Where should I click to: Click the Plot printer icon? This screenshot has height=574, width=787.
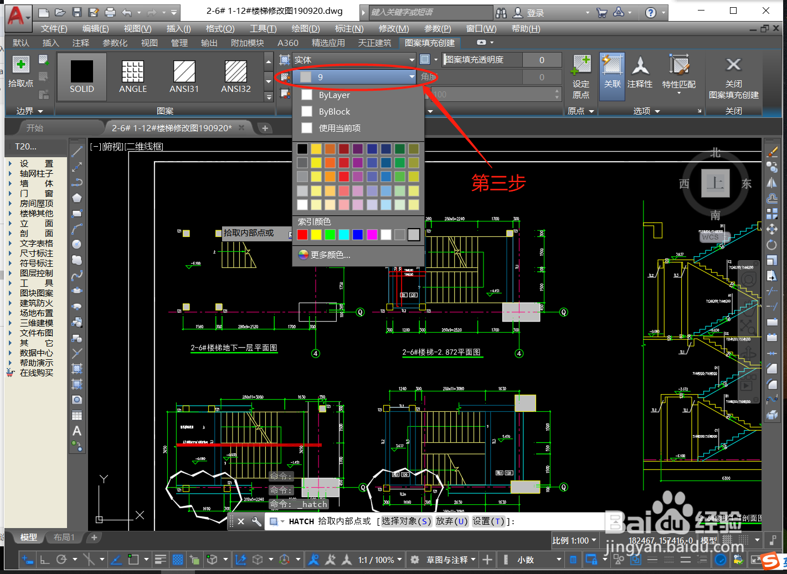(110, 12)
